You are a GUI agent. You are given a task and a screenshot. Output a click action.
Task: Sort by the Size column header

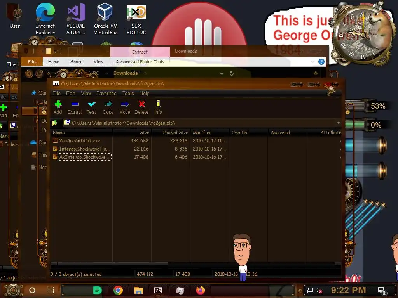(x=132, y=133)
